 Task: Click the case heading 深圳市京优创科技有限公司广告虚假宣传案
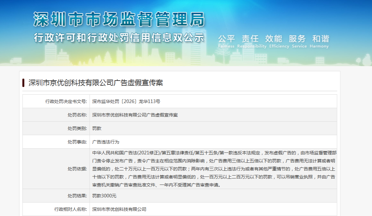pyautogui.click(x=96, y=83)
